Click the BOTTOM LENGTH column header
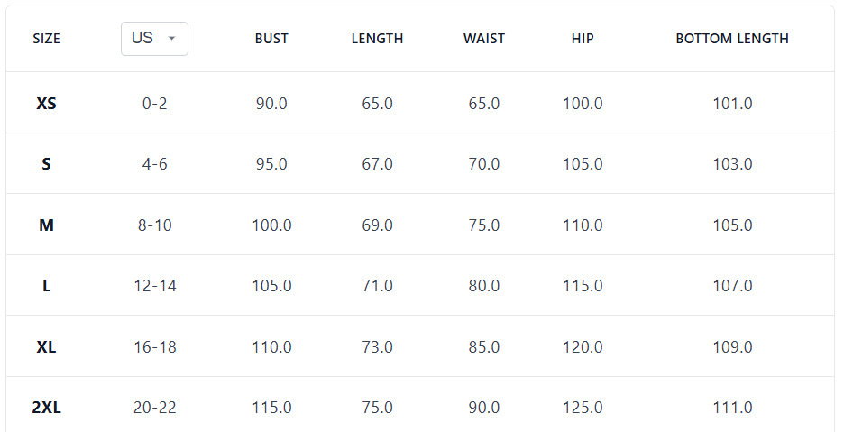This screenshot has width=844, height=432. coord(732,39)
